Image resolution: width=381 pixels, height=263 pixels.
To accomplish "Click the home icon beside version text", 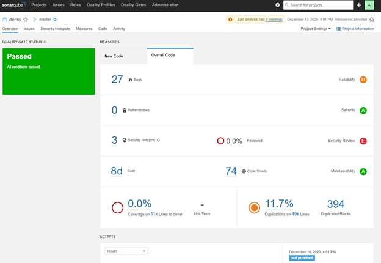I will [371, 20].
